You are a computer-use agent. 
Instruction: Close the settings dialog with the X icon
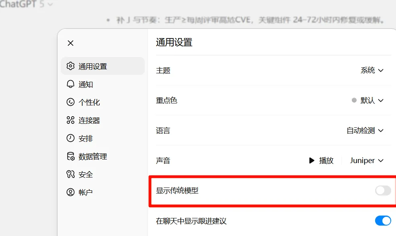click(70, 43)
